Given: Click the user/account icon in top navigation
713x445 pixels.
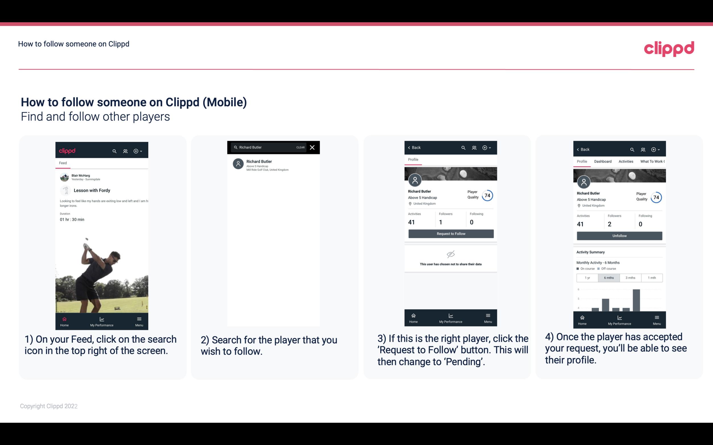Looking at the screenshot, I should (125, 150).
